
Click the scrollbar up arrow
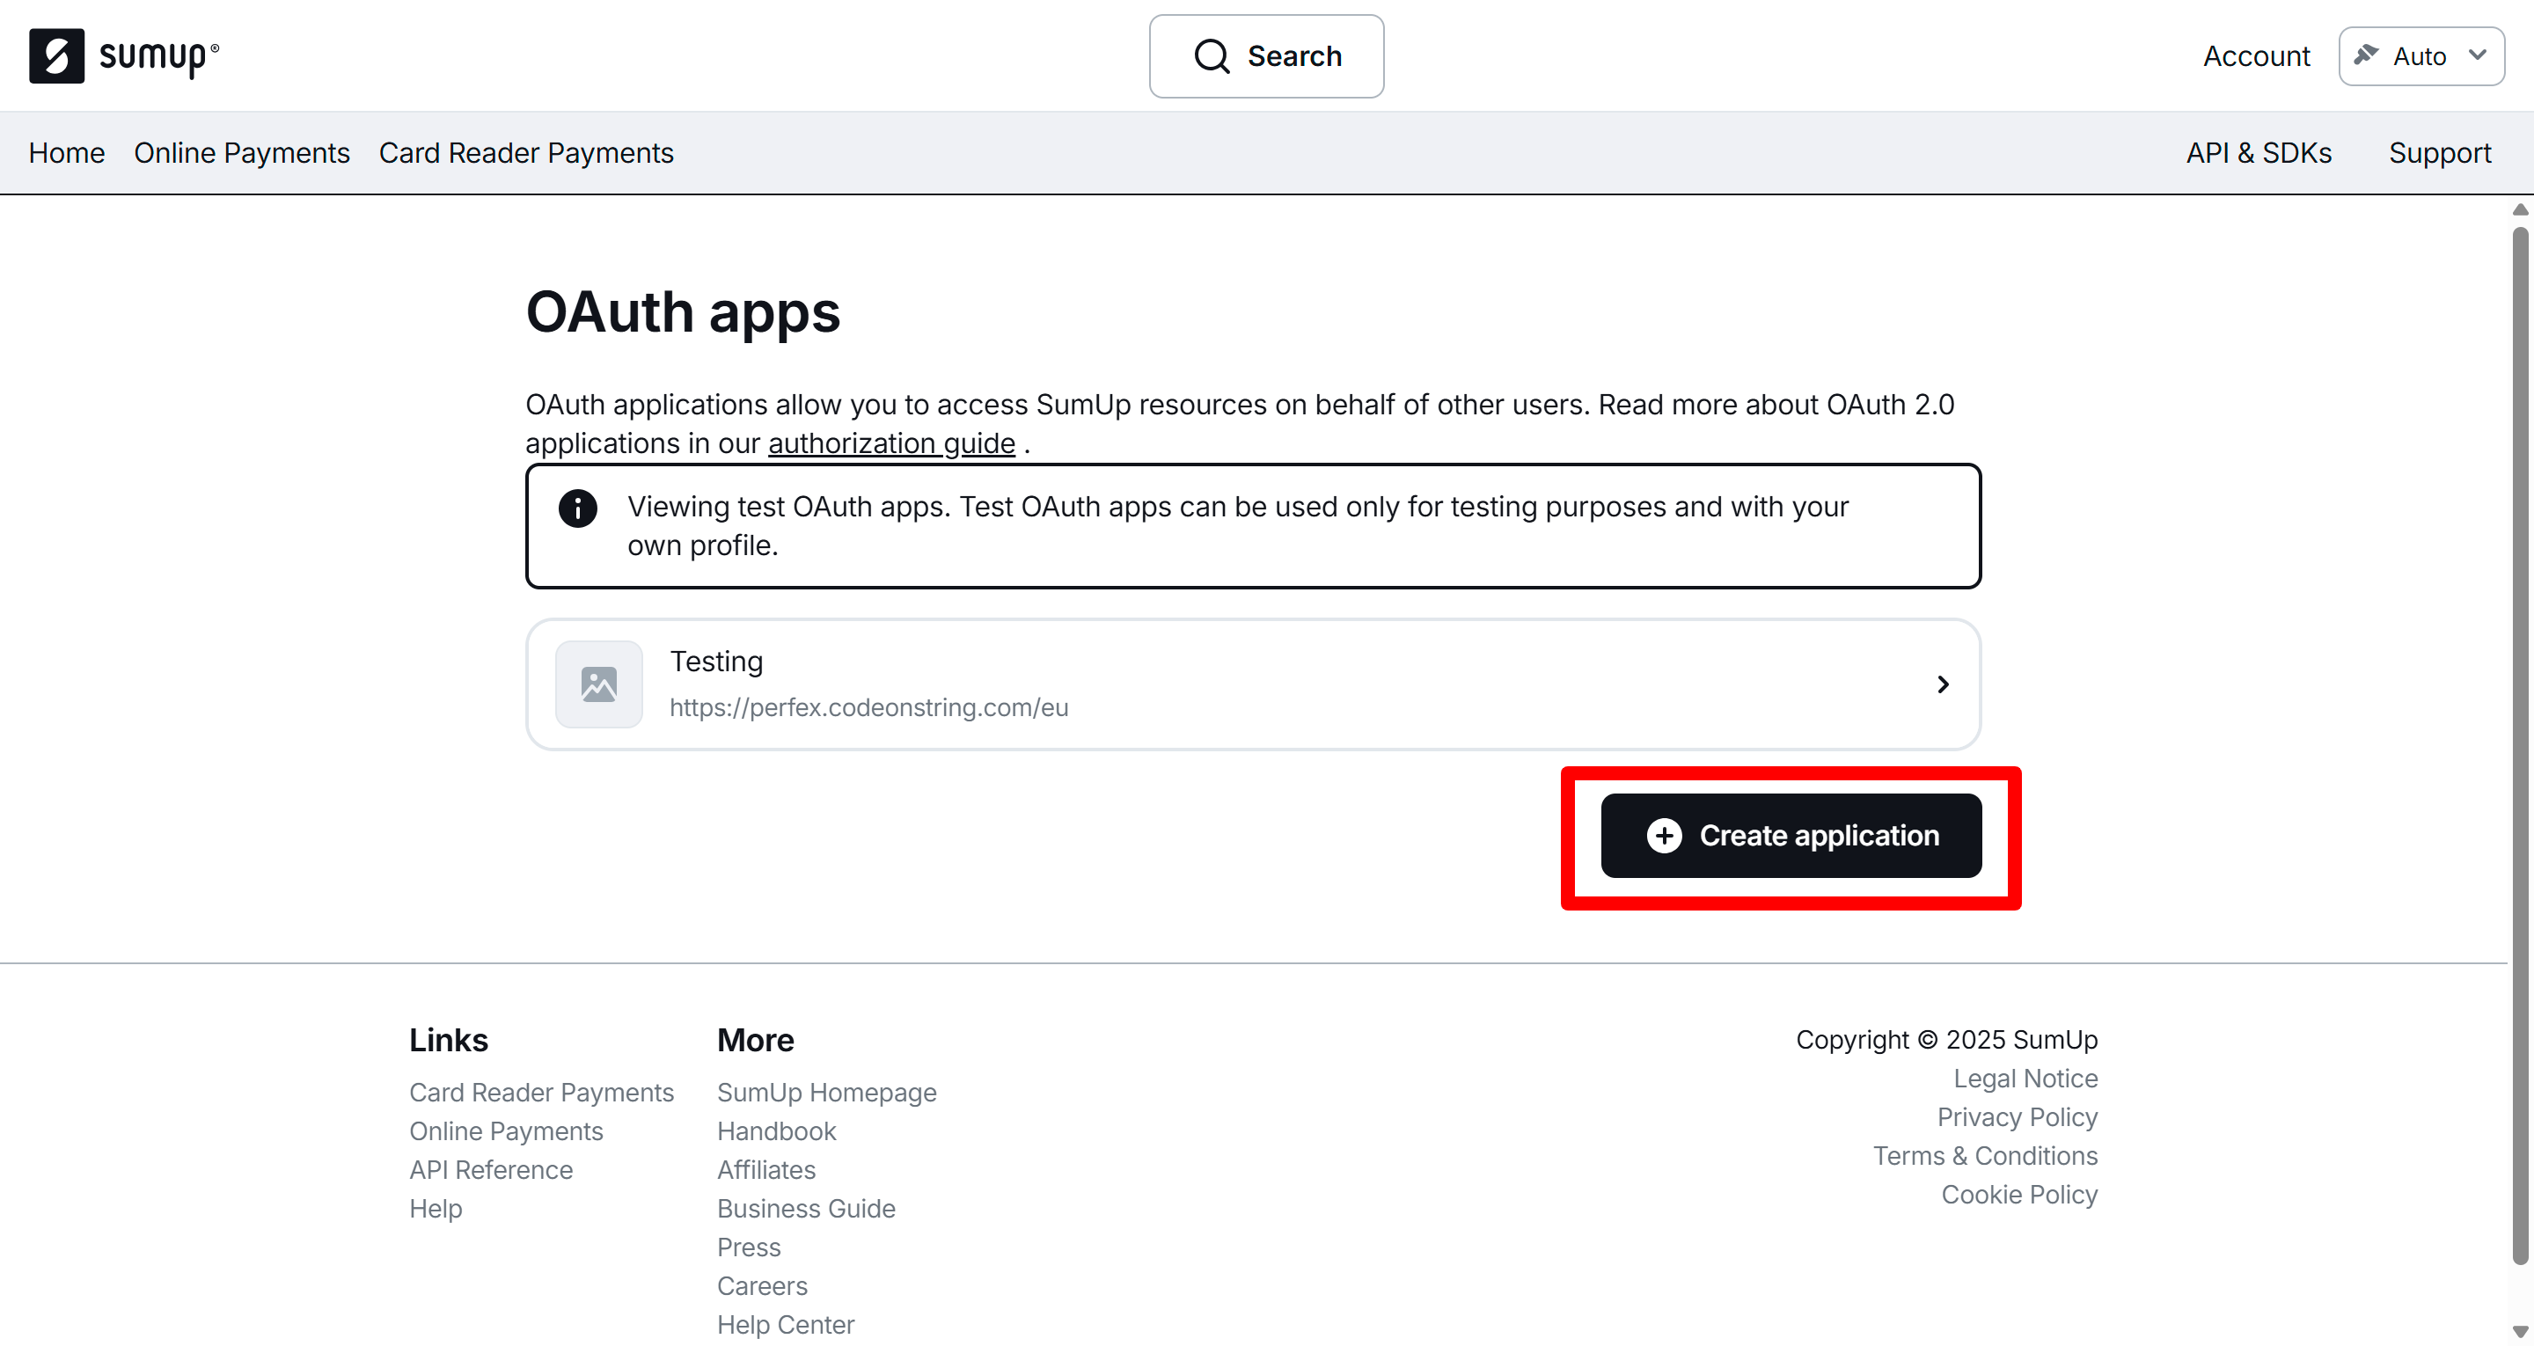pos(2519,209)
